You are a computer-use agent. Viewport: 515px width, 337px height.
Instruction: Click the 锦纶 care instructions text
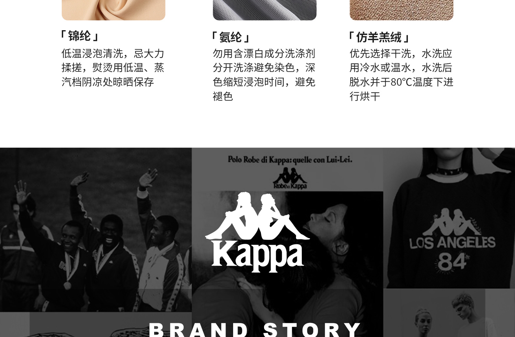tap(113, 68)
